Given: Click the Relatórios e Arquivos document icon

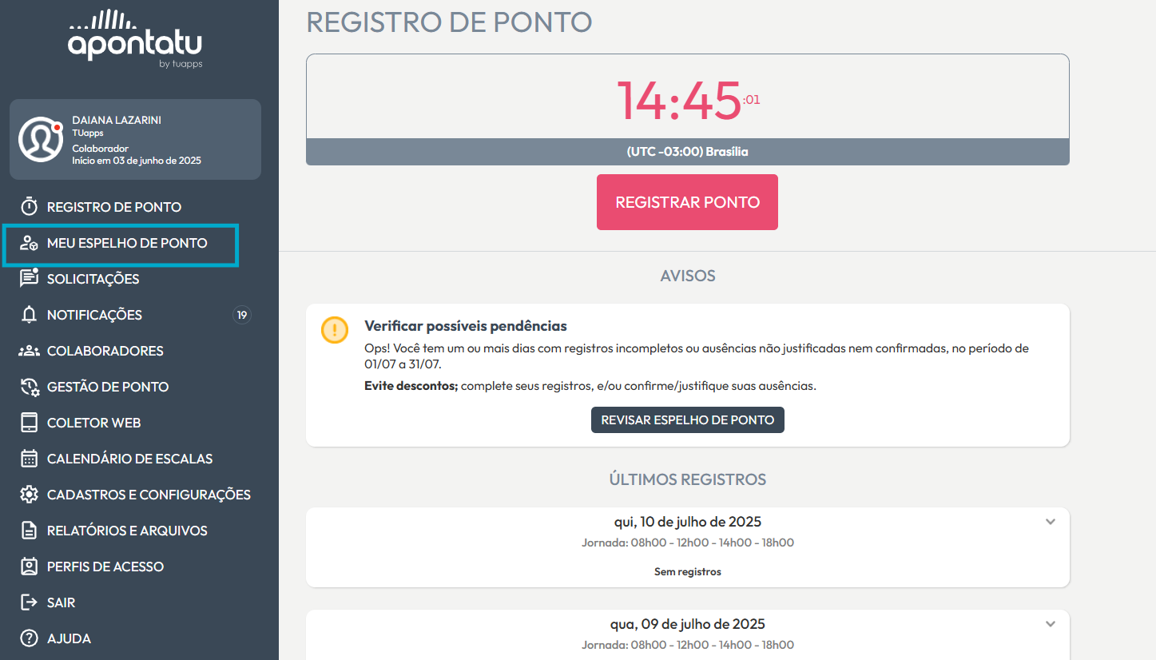Looking at the screenshot, I should coord(29,531).
